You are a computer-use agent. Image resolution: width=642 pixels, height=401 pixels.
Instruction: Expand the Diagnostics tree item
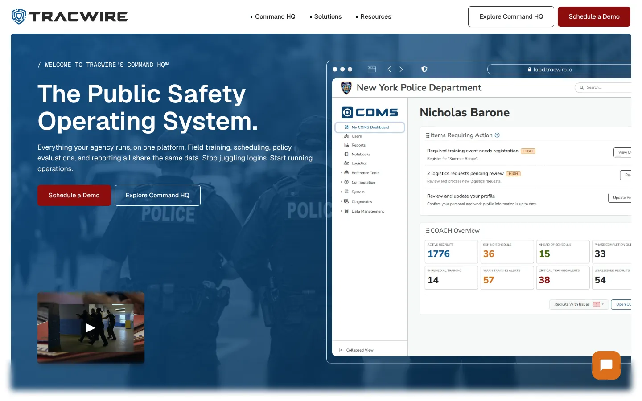coord(342,201)
